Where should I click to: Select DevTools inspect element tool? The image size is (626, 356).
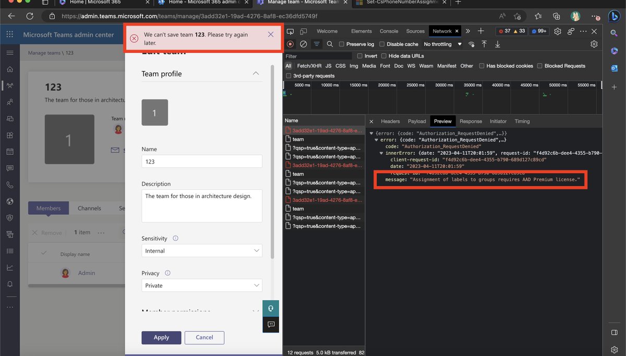click(291, 31)
